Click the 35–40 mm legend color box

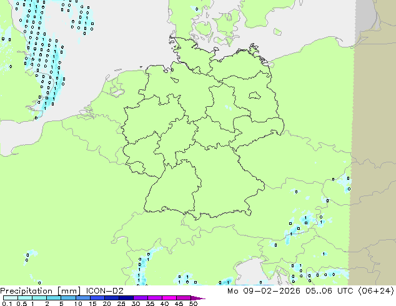pyautogui.click(x=155, y=298)
